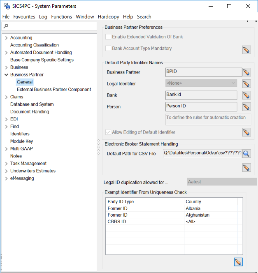Viewport: 258px width, 273px height.
Task: Toggle Enable Extended Validation Of Bank checkbox
Action: (x=109, y=37)
